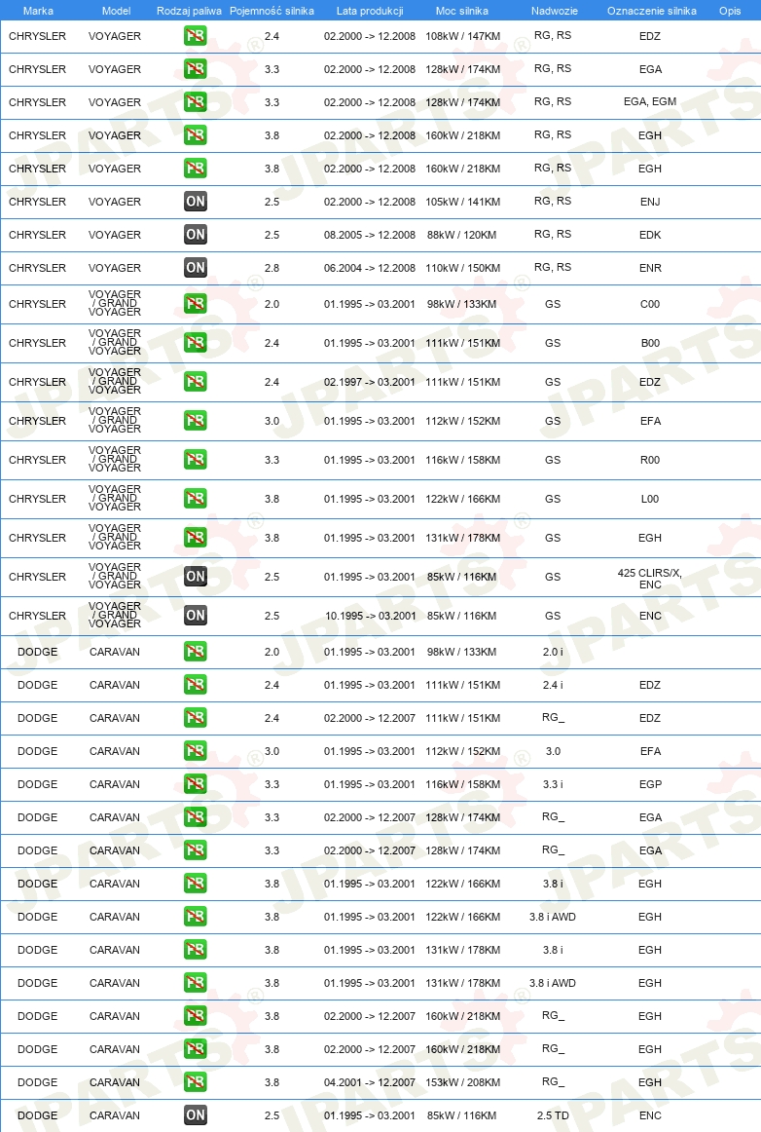Click the PB petrol icon in the 108kW/147KM Voyager row

[x=196, y=36]
